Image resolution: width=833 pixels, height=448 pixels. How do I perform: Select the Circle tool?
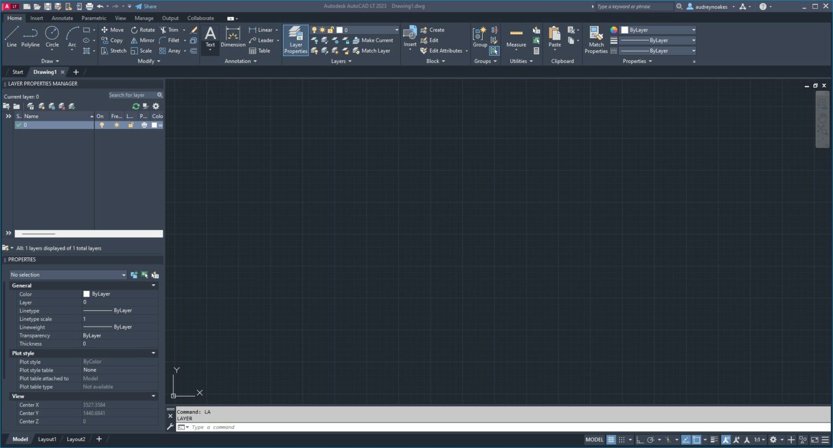(x=52, y=38)
